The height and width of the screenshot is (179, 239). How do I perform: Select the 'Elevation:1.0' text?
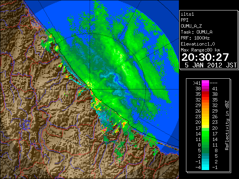pyautogui.click(x=198, y=44)
